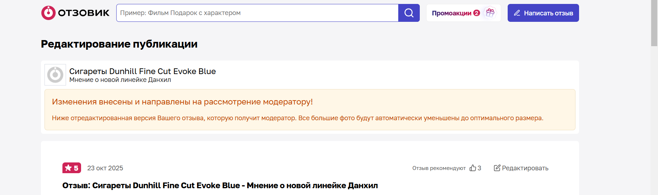Click the pencil icon in Написать отзыв
Screen dimensions: 658x195
pos(517,13)
